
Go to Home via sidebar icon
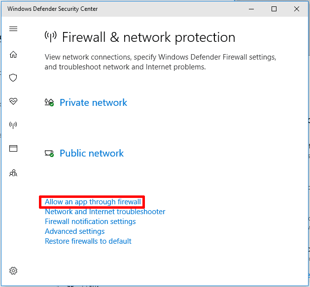(x=13, y=55)
